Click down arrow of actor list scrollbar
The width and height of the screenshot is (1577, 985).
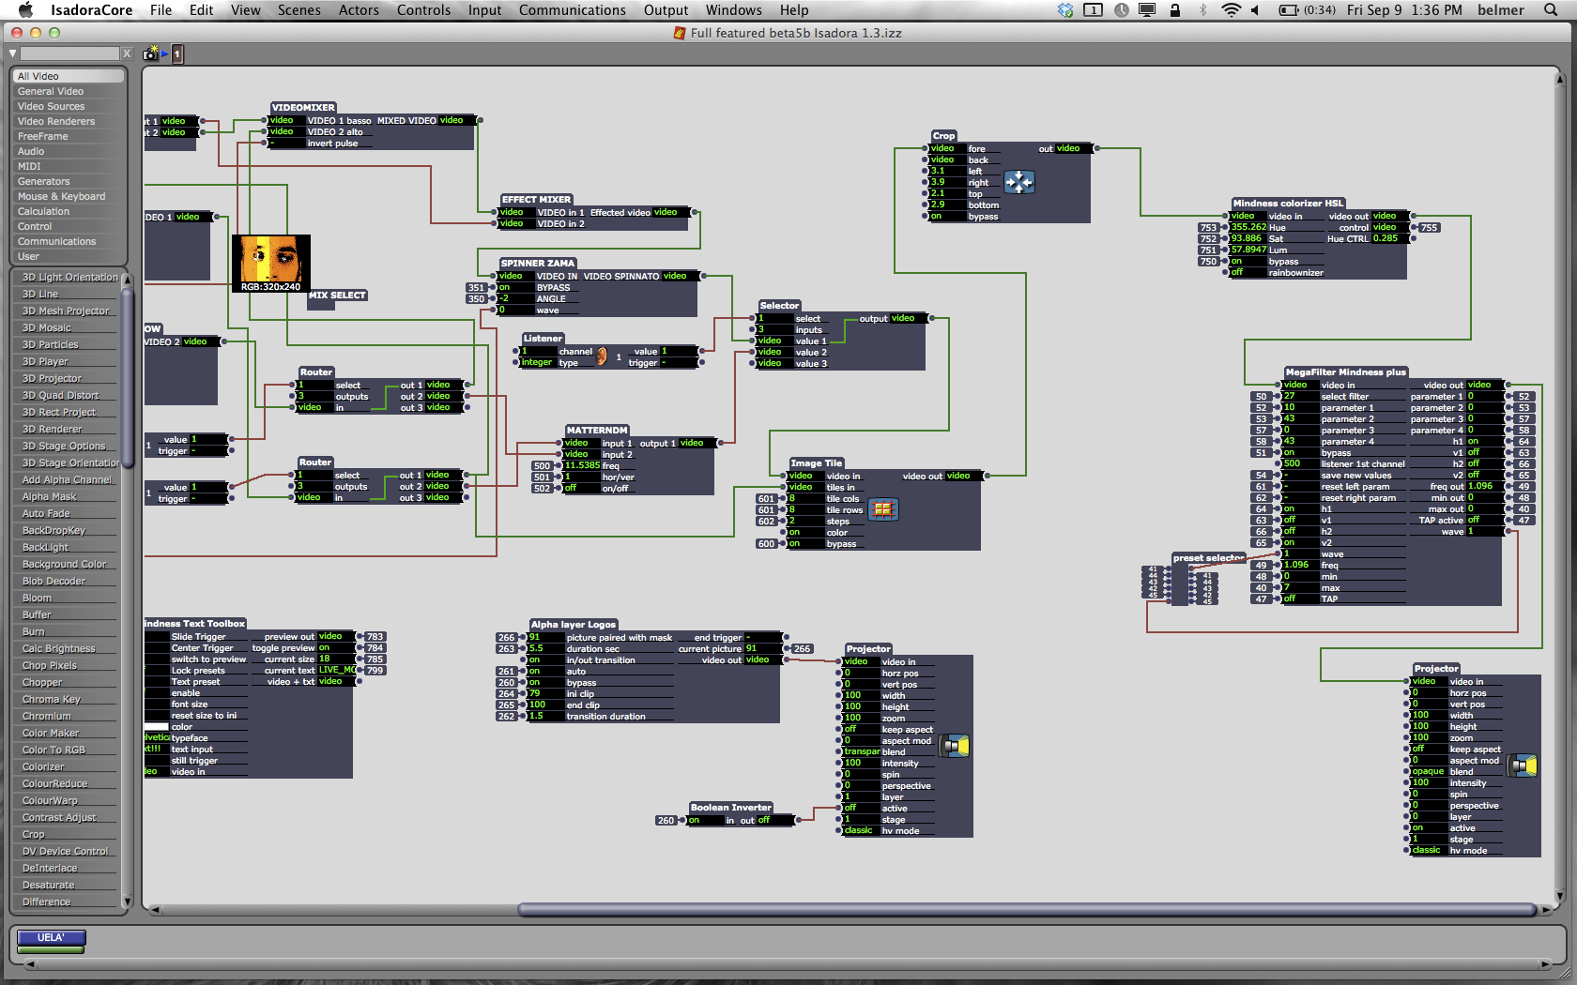click(128, 902)
